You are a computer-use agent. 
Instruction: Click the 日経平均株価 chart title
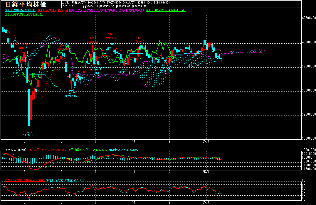26,4
